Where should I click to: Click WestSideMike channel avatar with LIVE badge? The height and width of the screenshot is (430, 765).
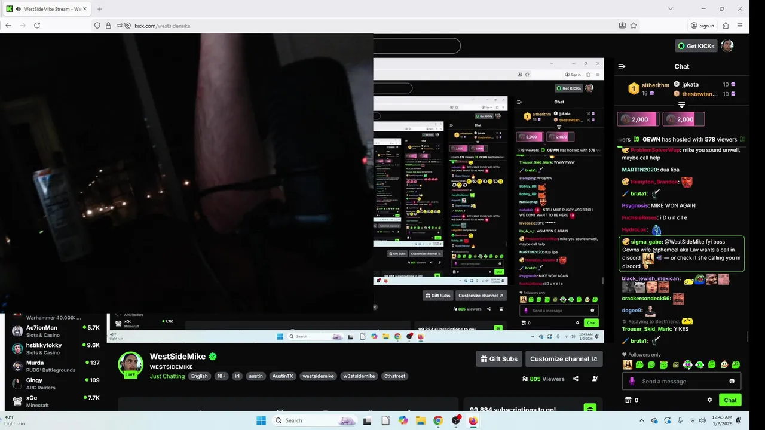(130, 365)
